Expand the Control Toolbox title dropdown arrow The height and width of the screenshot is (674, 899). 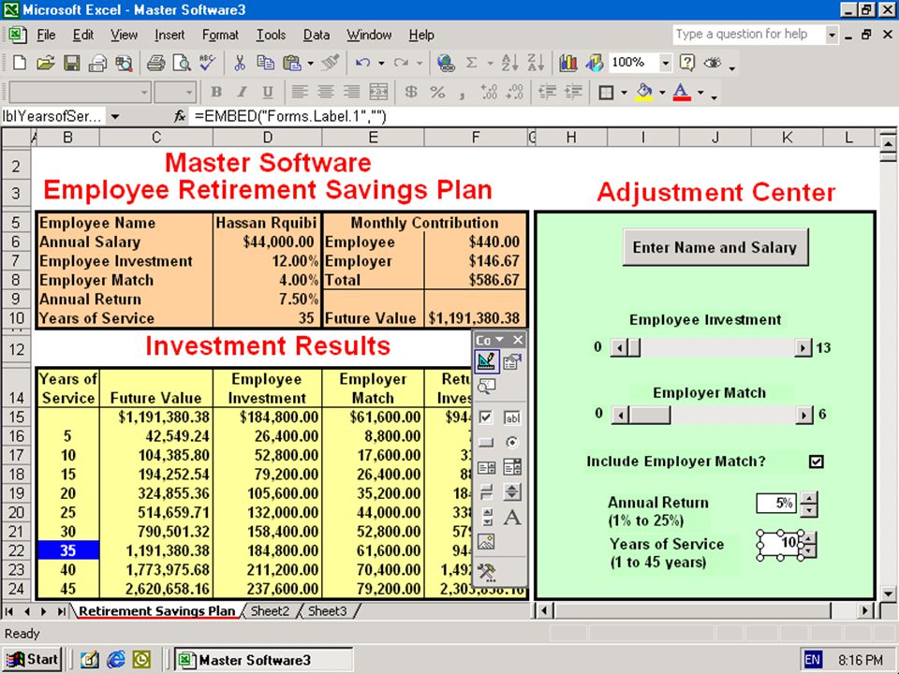click(x=499, y=340)
